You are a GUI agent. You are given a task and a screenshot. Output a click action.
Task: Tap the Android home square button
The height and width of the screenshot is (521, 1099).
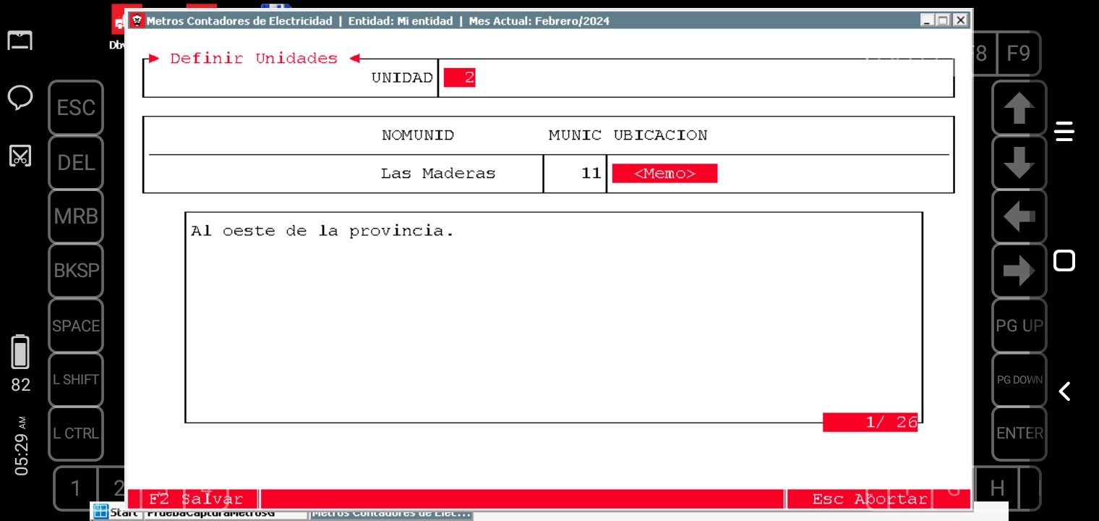click(1064, 260)
